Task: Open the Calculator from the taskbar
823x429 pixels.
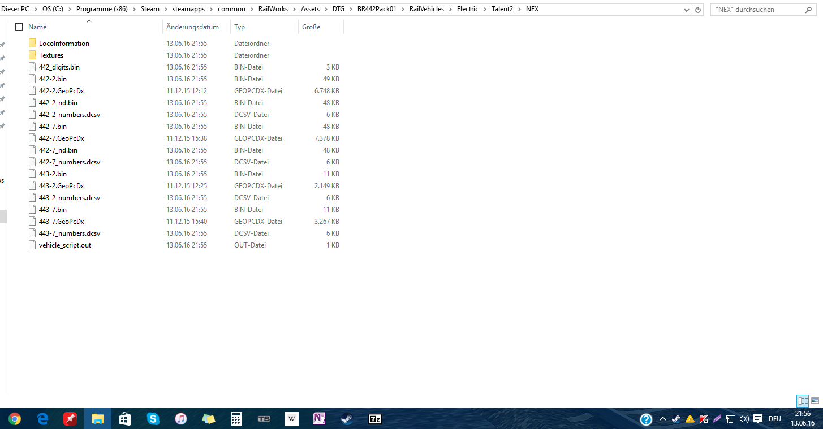Action: point(236,419)
